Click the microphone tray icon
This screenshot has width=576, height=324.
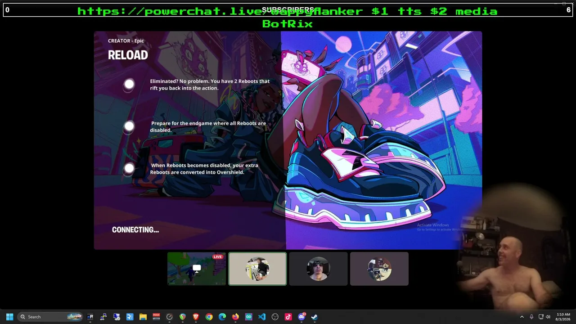coord(531,317)
